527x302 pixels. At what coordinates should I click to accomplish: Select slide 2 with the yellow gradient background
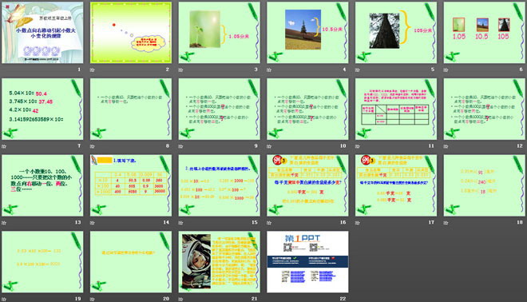click(x=131, y=32)
